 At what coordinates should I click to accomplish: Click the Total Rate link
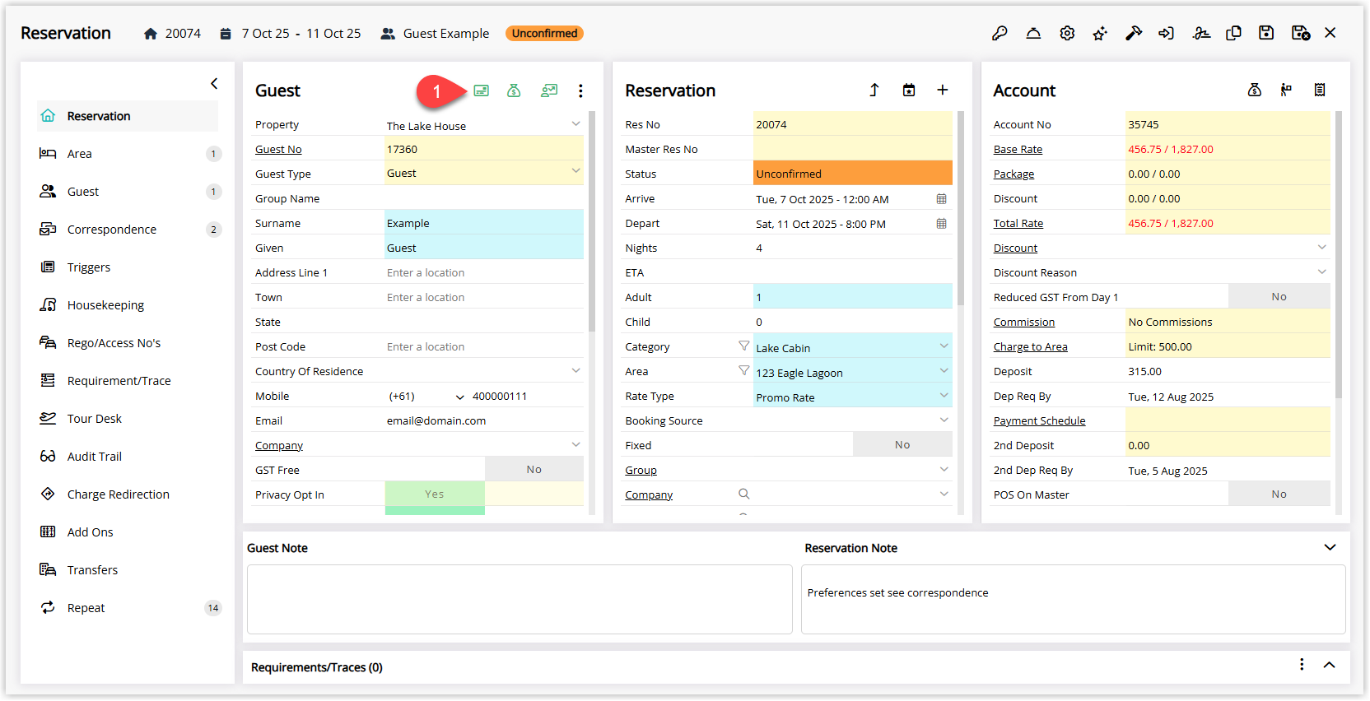tap(1018, 223)
